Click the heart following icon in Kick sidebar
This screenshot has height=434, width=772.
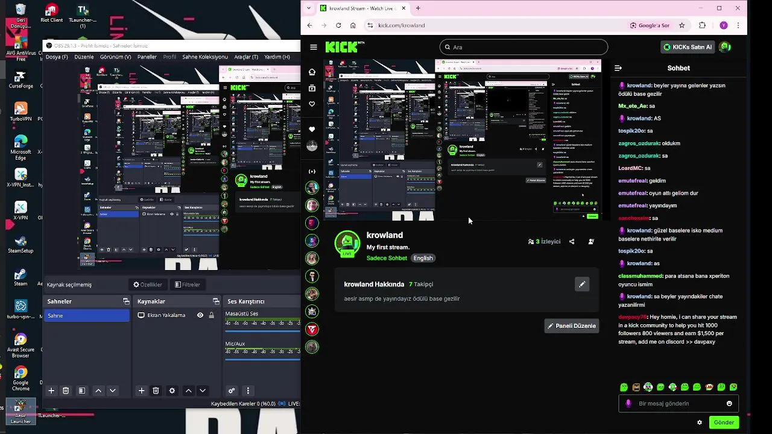(x=312, y=104)
